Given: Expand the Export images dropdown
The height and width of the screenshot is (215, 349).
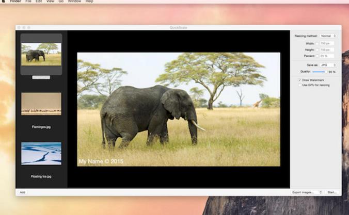Looking at the screenshot, I should point(307,192).
